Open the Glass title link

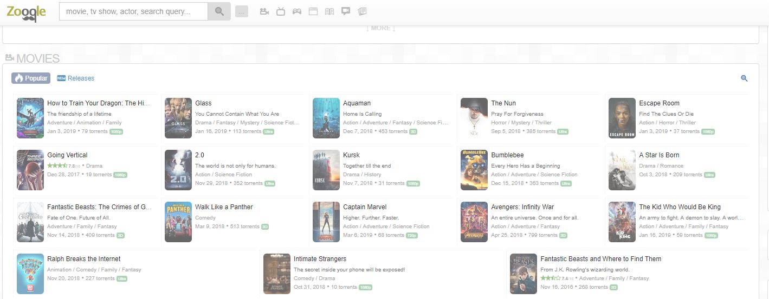[x=203, y=103]
